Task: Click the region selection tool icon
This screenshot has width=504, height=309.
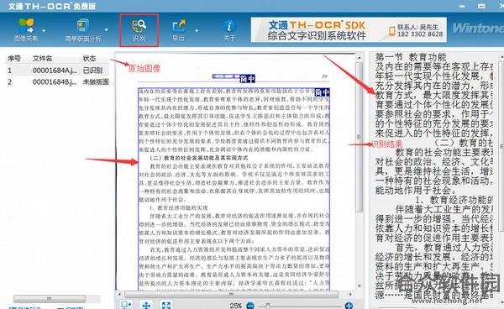Action: tap(126, 305)
